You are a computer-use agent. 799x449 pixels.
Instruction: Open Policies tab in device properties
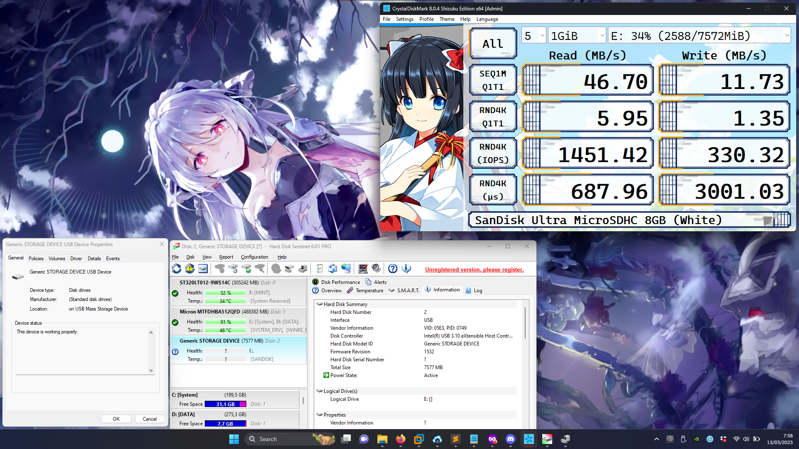[x=36, y=259]
